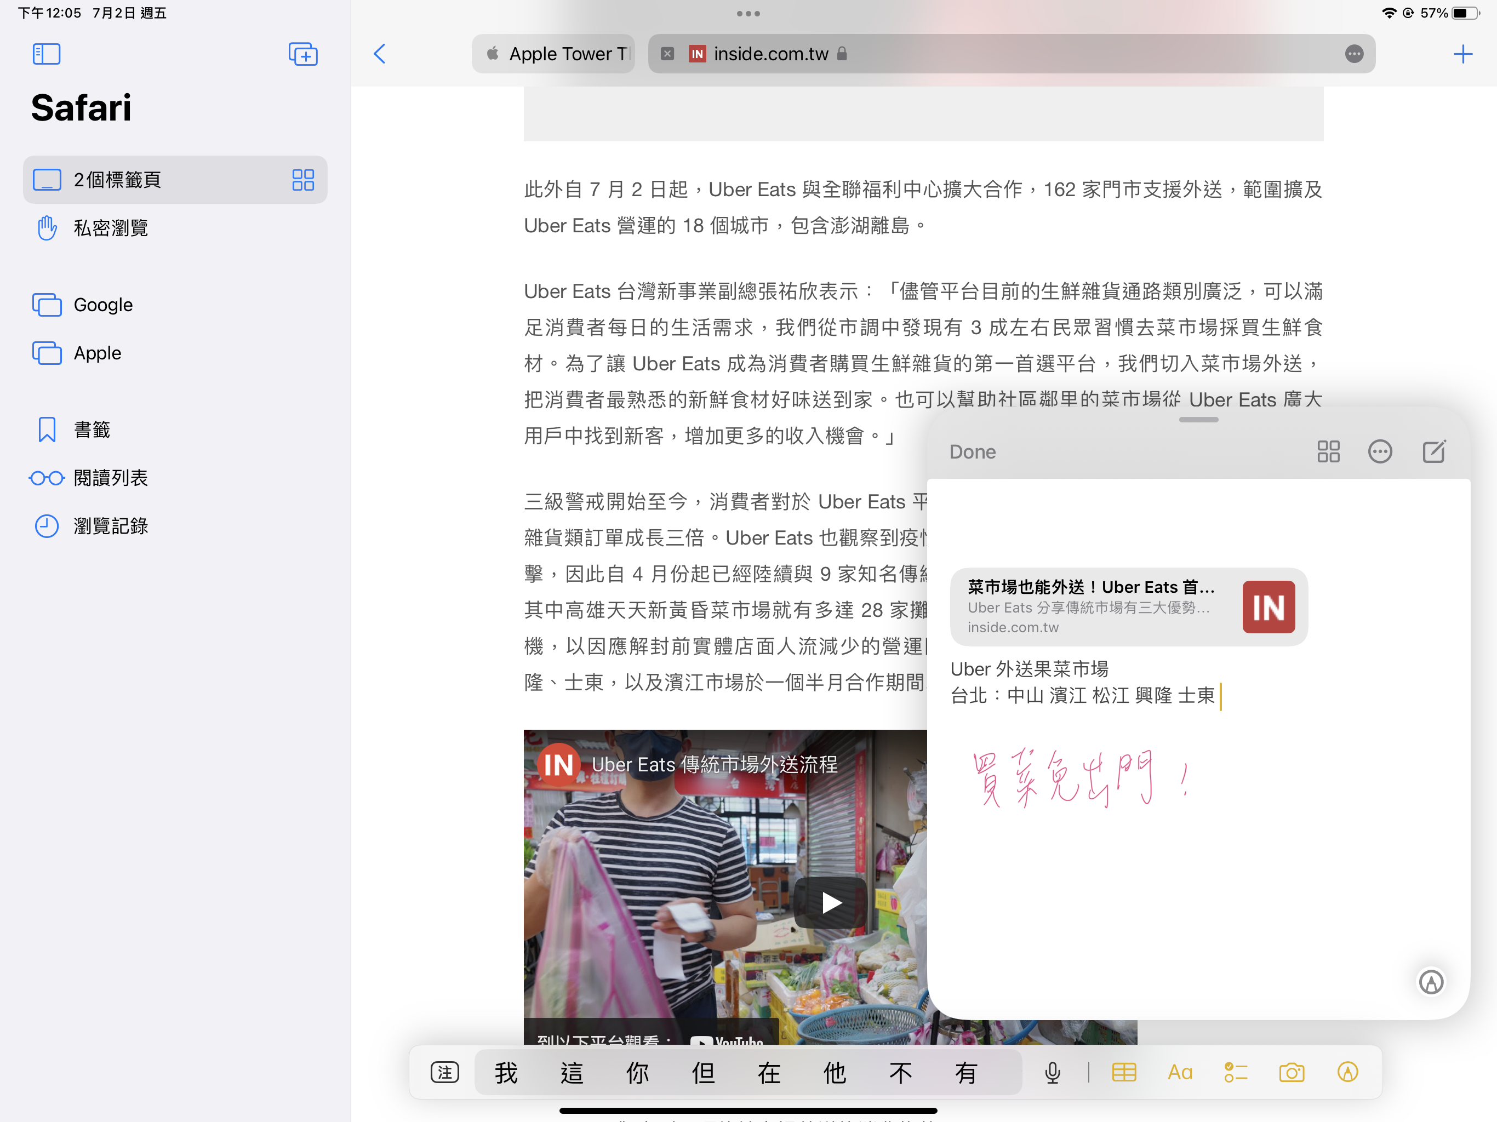
Task: Select the 2個標籤頁 tab group
Action: [x=175, y=180]
